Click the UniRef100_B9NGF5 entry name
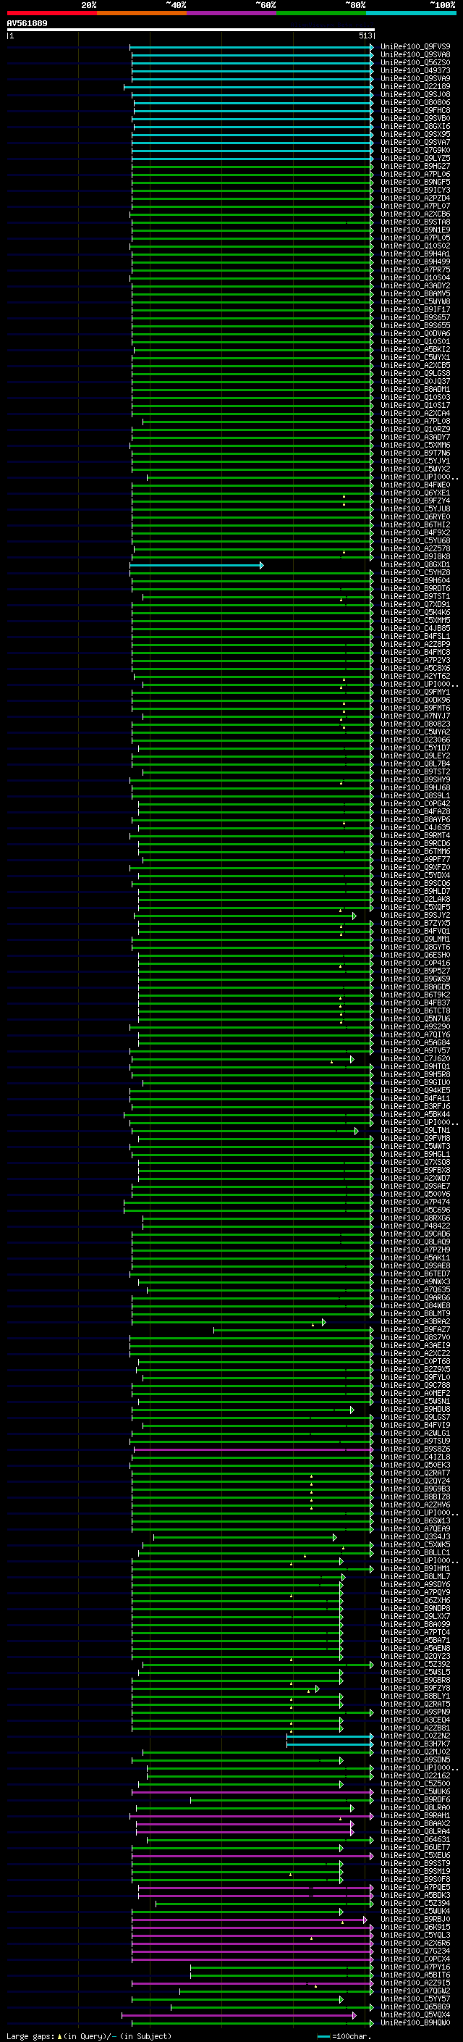This screenshot has height=2042, width=463. (x=415, y=183)
